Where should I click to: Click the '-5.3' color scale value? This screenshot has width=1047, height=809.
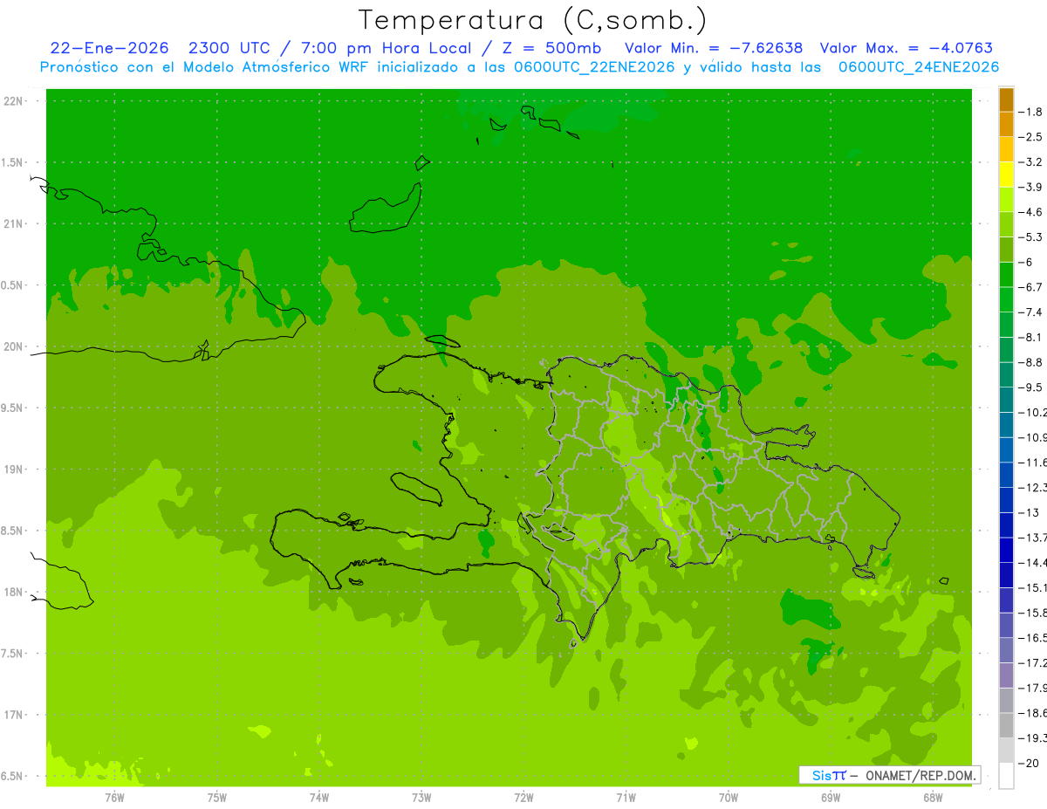(x=1030, y=237)
